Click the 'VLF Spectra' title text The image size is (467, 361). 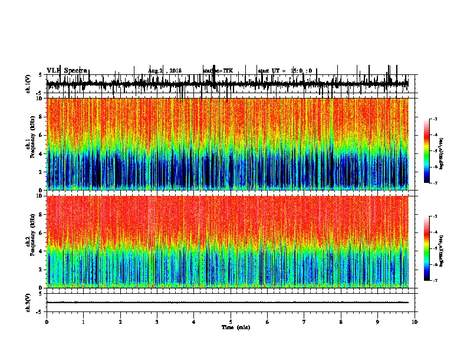67,71
